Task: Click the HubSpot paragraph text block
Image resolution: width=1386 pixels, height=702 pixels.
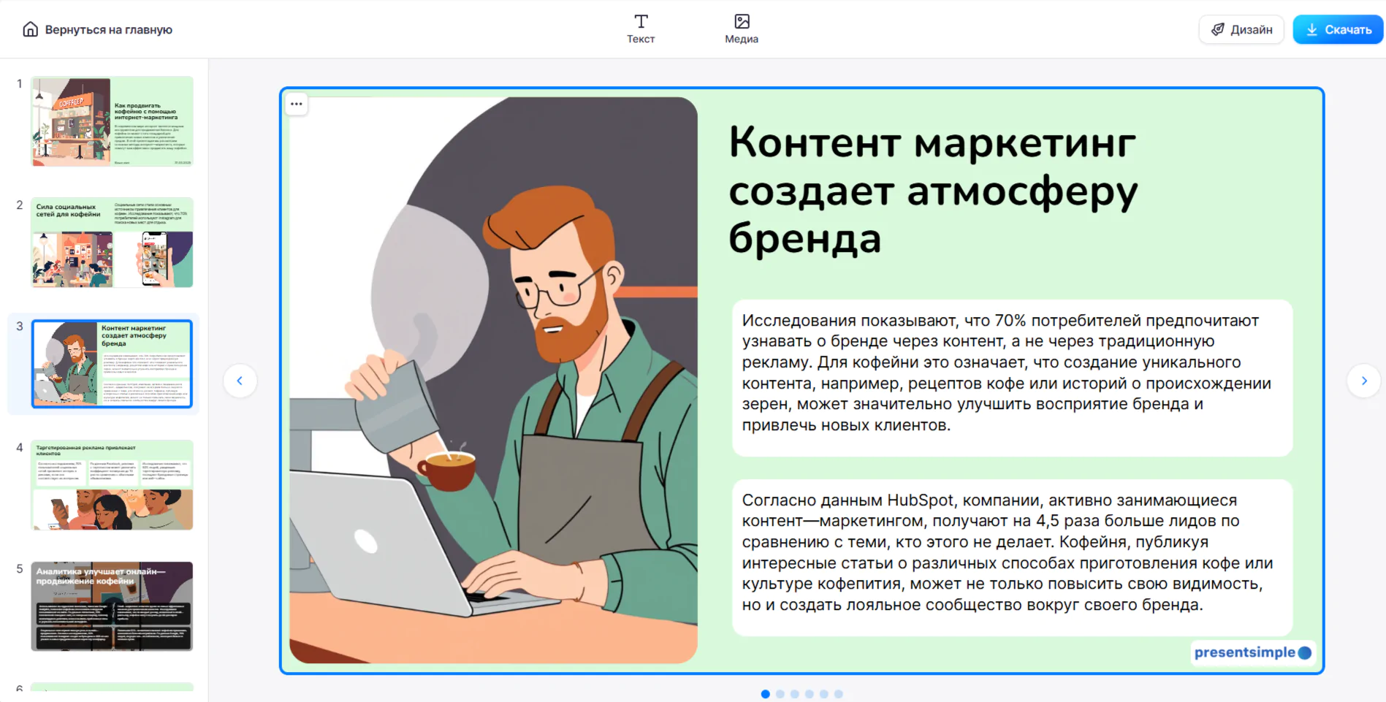Action: tap(1012, 557)
